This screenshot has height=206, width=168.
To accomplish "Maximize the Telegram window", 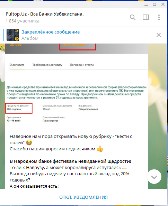I will 154,4.
